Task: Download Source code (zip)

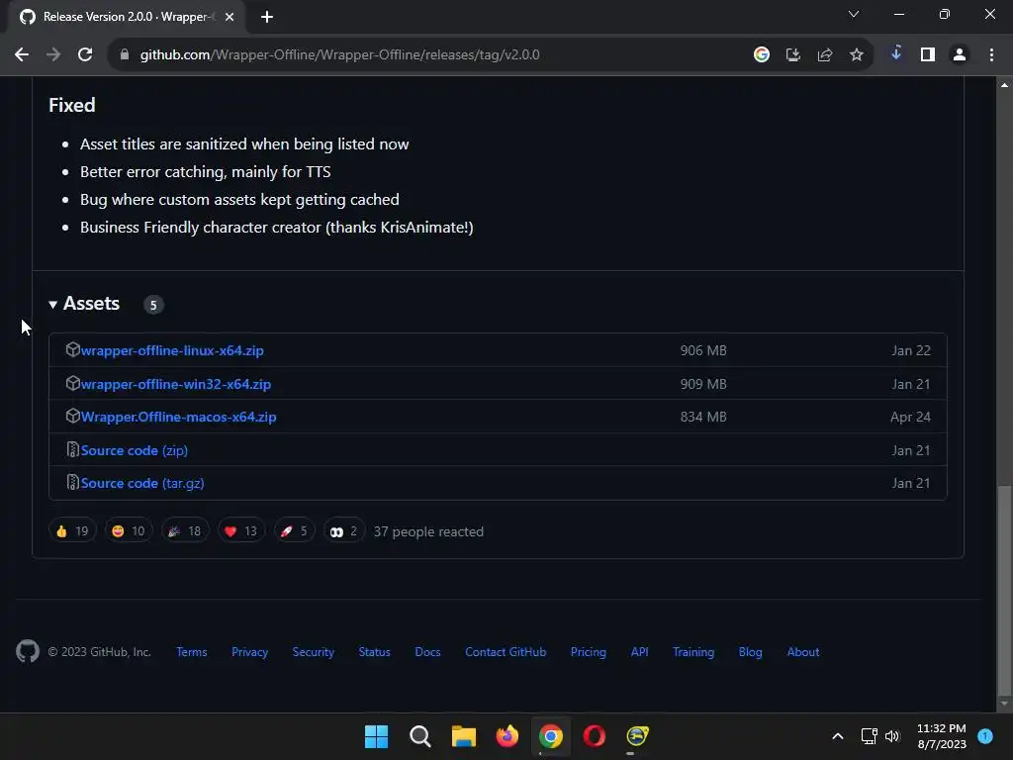Action: coord(135,450)
